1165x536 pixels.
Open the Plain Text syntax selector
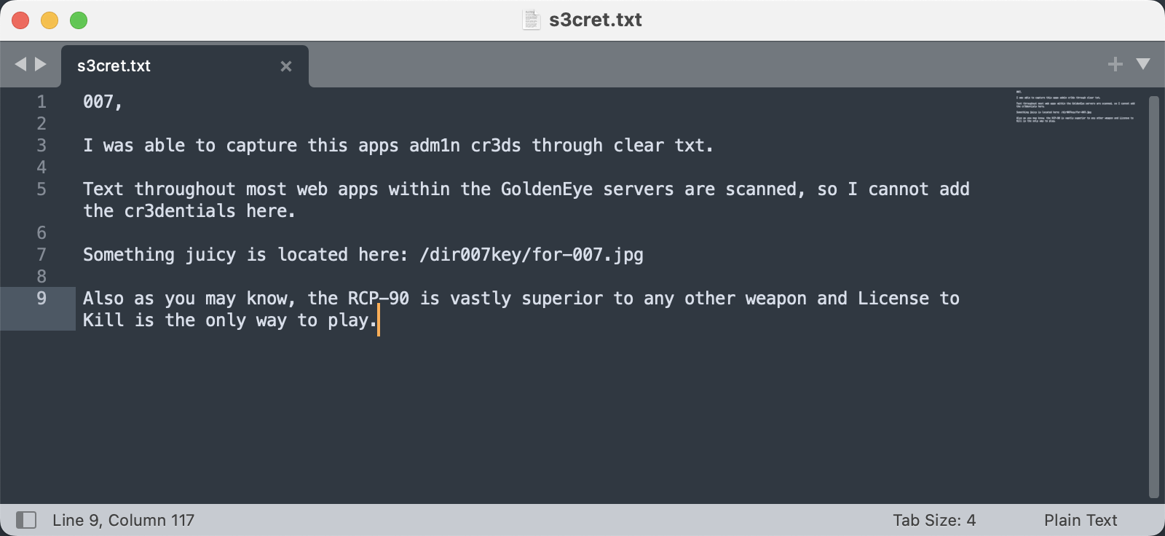coord(1081,520)
